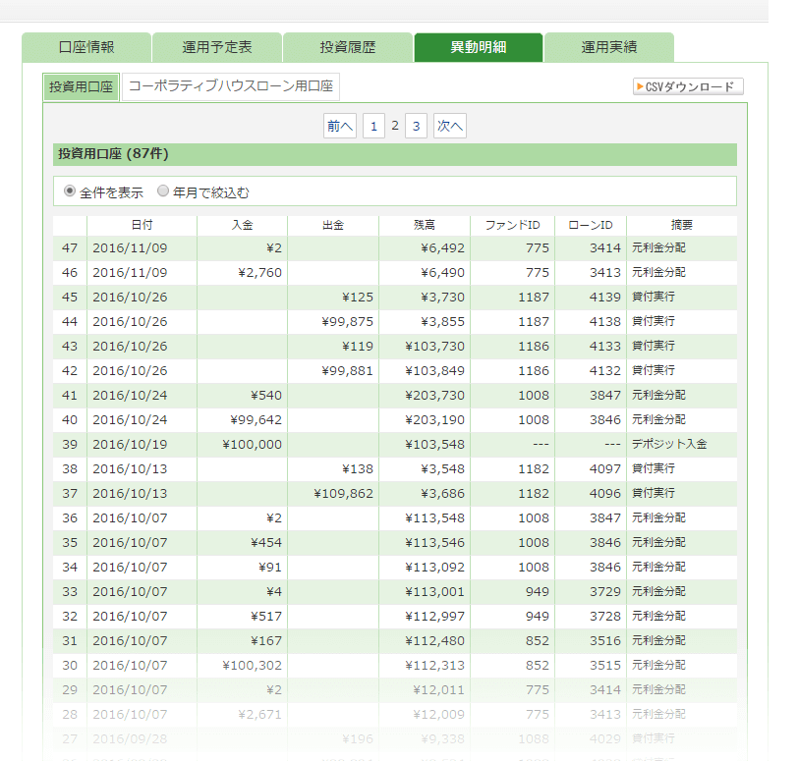798x761 pixels.
Task: Jump to page 3
Action: [x=416, y=126]
